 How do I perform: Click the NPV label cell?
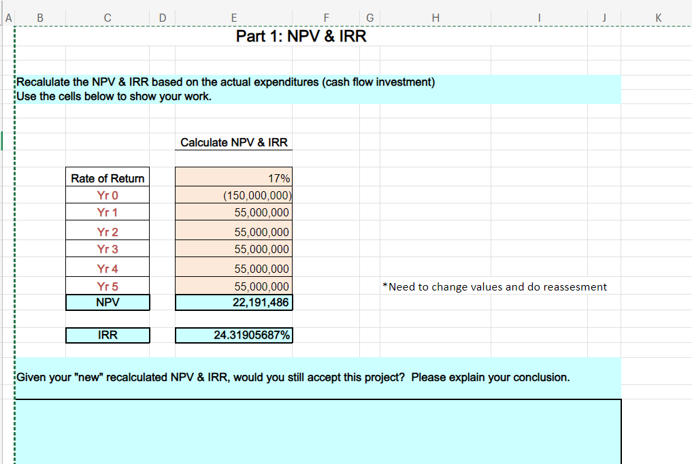107,302
